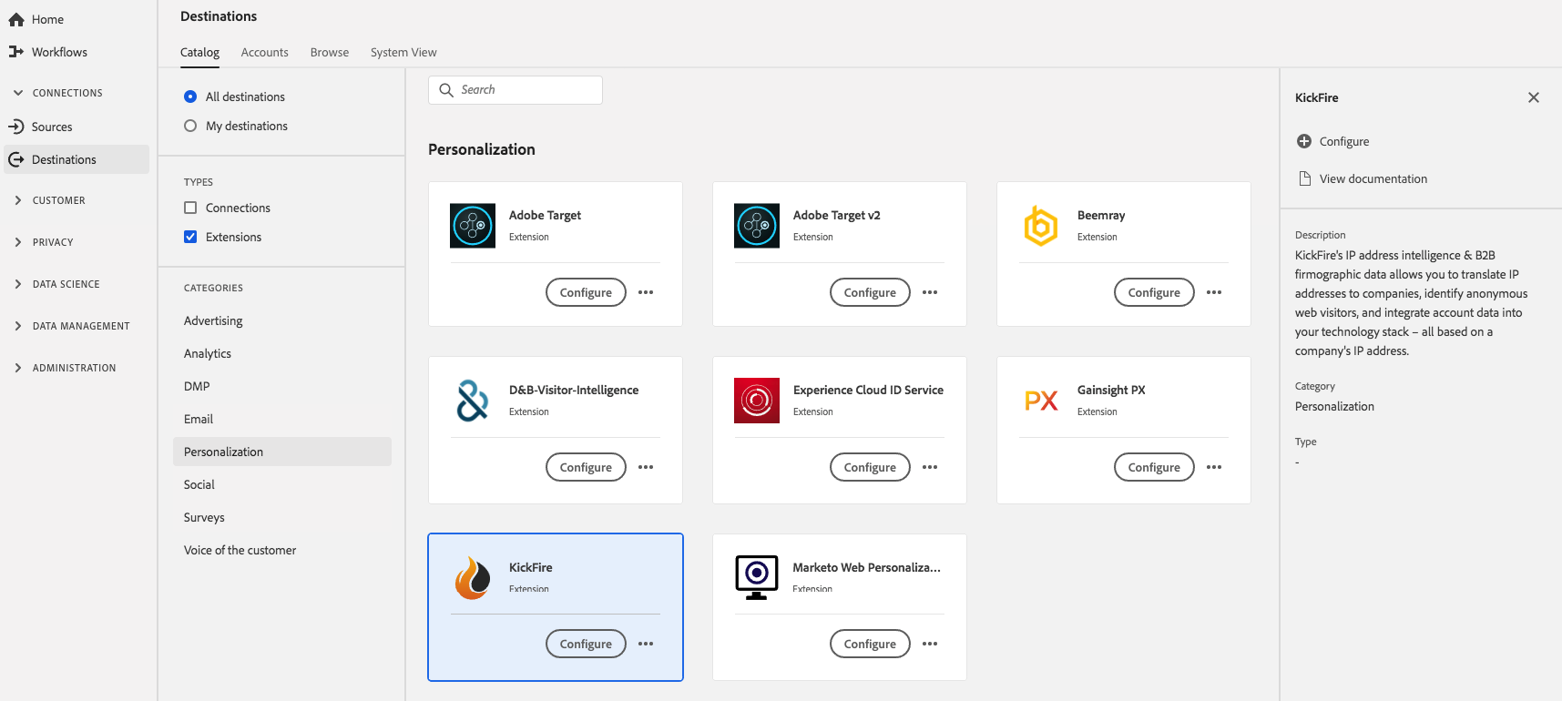This screenshot has height=701, width=1562.
Task: Click the KickFire flame logo
Action: point(473,578)
